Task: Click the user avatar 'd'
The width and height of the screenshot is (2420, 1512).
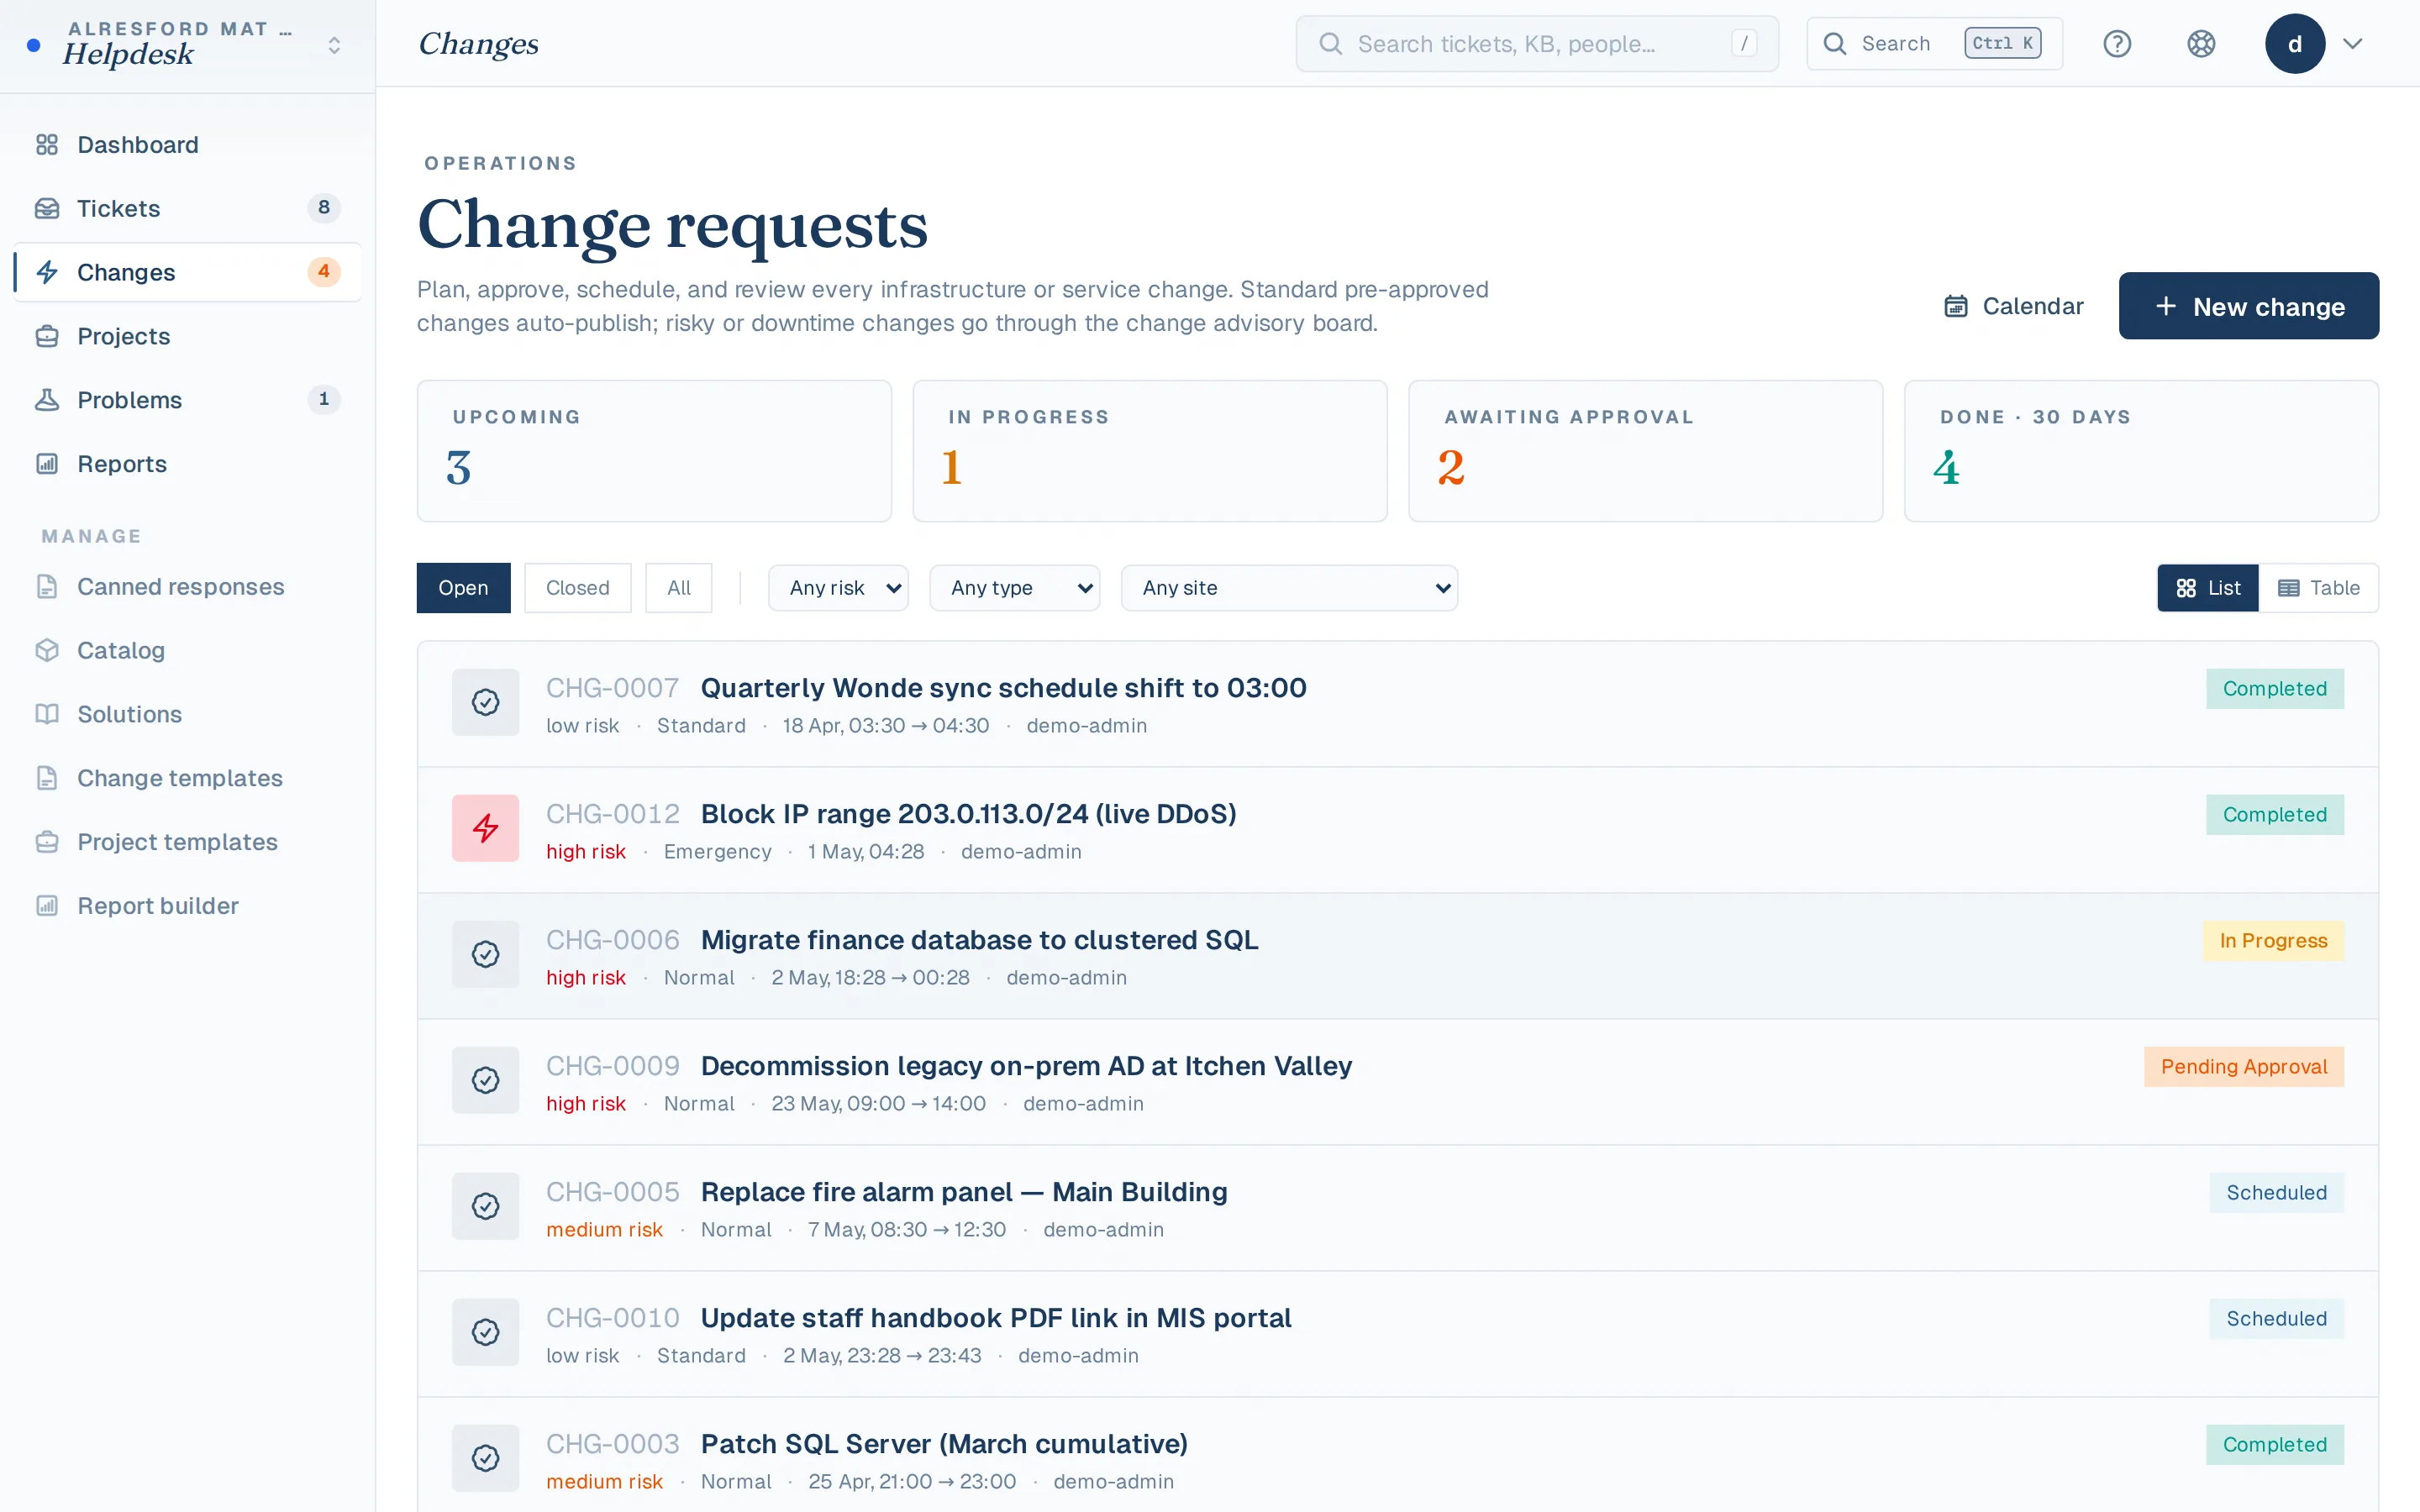Action: tap(2295, 44)
